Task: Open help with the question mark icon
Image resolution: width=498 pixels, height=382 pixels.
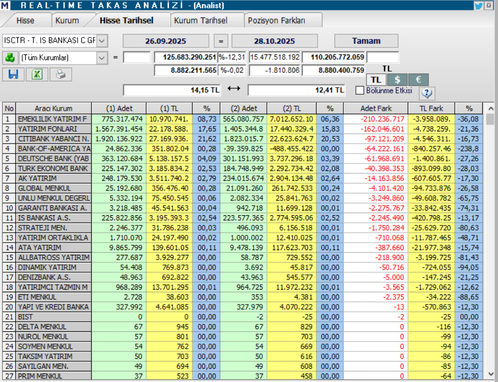Action: [427, 93]
